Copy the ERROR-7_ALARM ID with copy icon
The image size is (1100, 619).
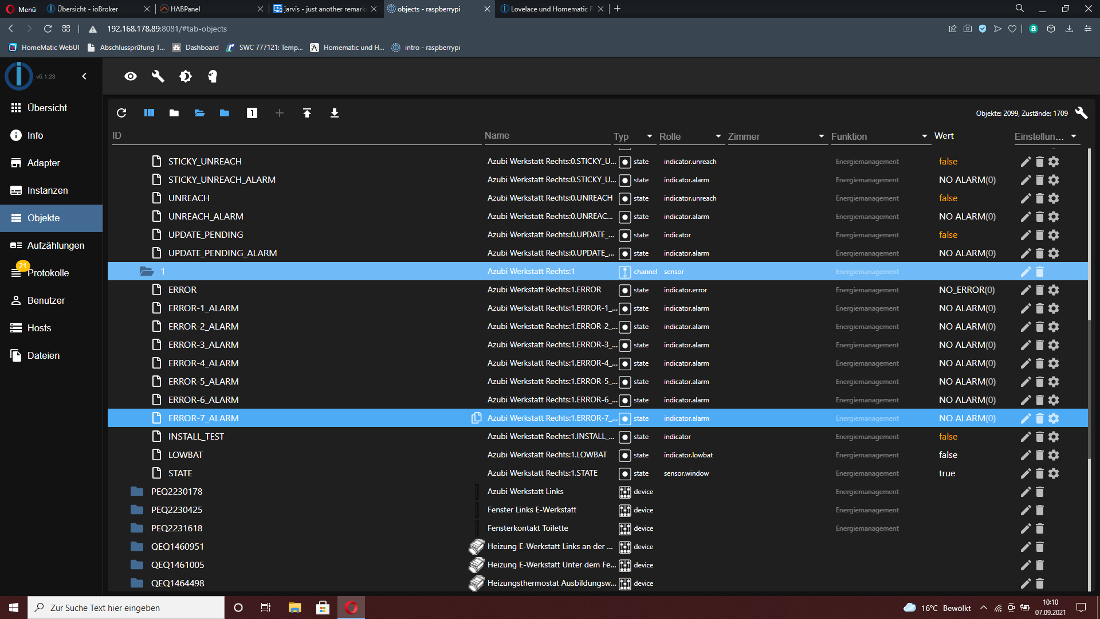pos(476,418)
